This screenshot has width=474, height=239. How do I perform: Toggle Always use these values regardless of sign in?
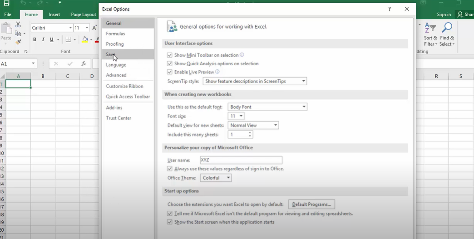pos(170,169)
